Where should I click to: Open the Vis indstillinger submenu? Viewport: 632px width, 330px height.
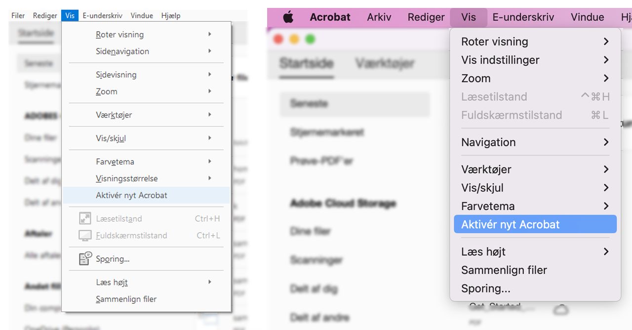click(499, 60)
